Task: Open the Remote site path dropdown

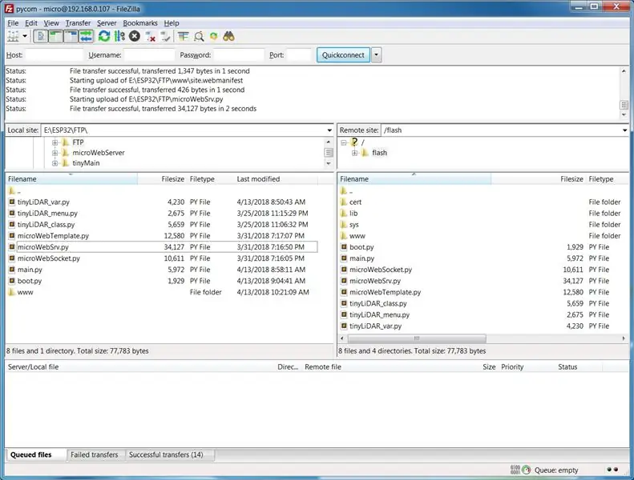Action: pos(624,130)
